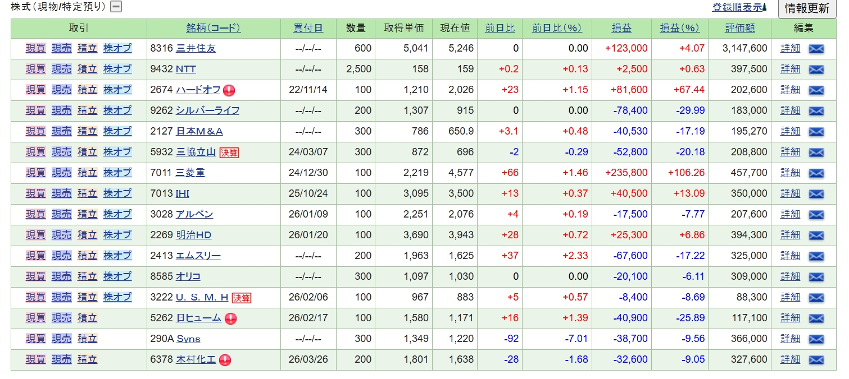Click the mail icon in Syns row
The width and height of the screenshot is (849, 379).
point(816,339)
